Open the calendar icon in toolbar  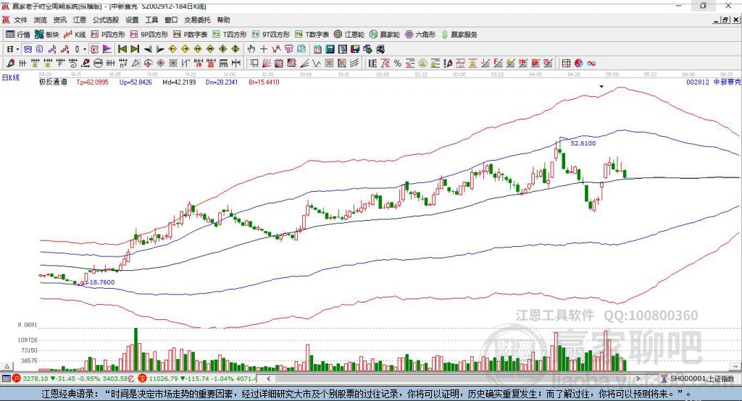[x=317, y=48]
